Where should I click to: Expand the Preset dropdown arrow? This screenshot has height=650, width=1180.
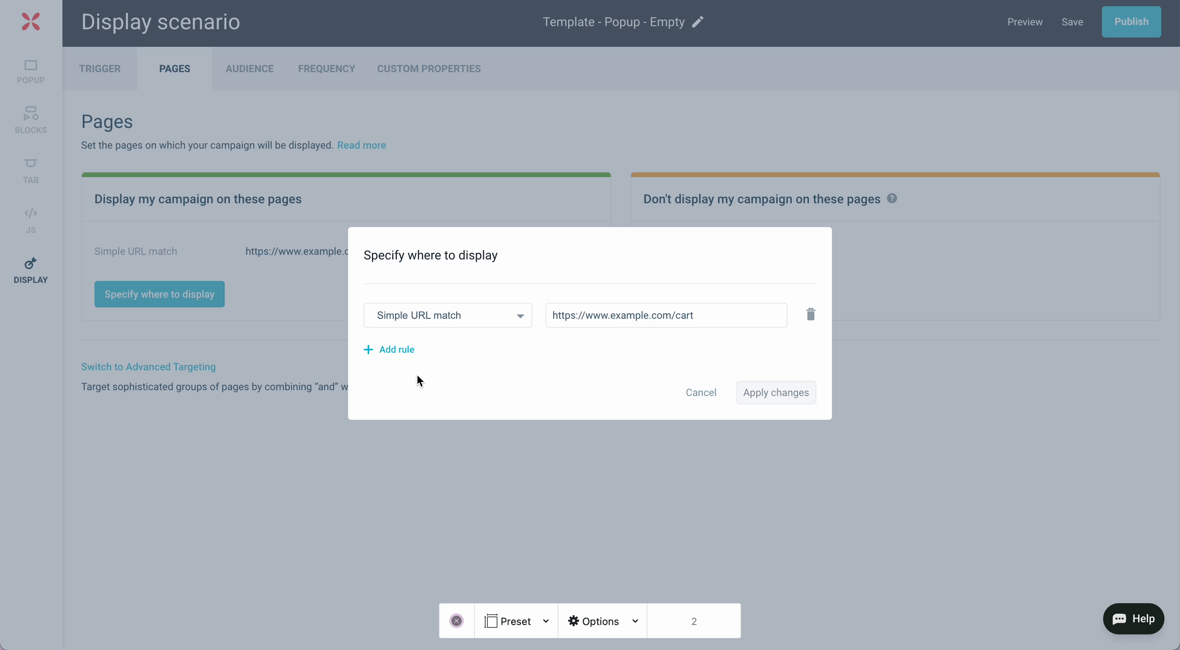546,621
